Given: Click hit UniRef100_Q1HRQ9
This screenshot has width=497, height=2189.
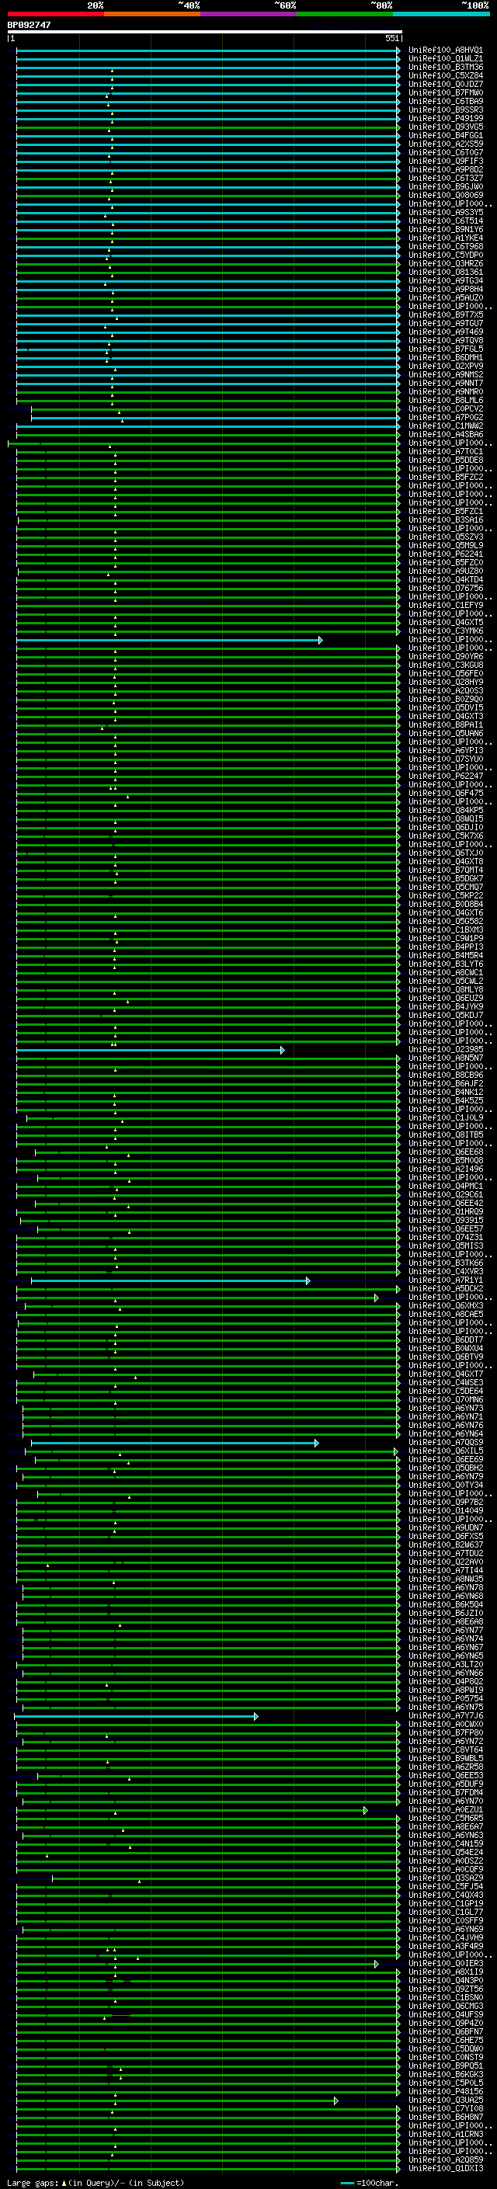Looking at the screenshot, I should coord(446,1212).
